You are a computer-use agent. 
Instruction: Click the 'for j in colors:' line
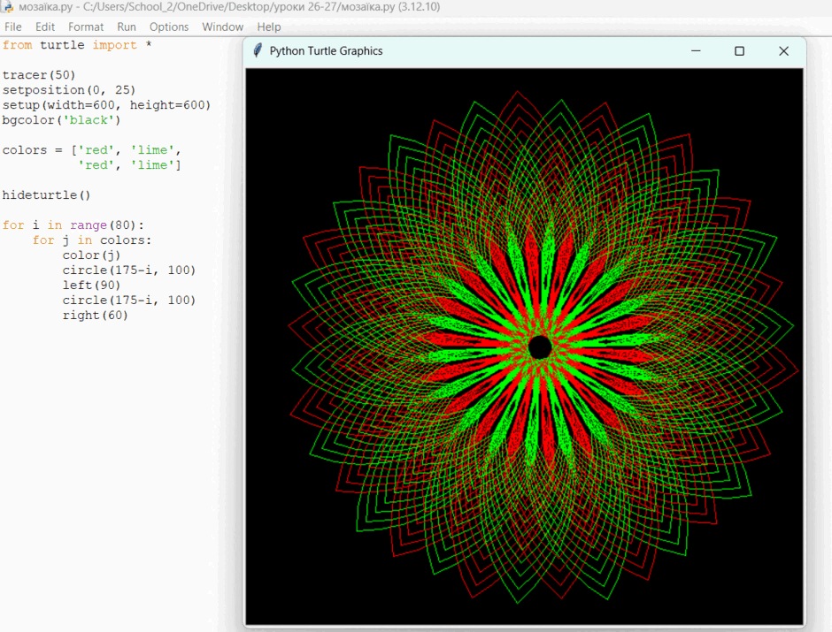click(x=92, y=240)
